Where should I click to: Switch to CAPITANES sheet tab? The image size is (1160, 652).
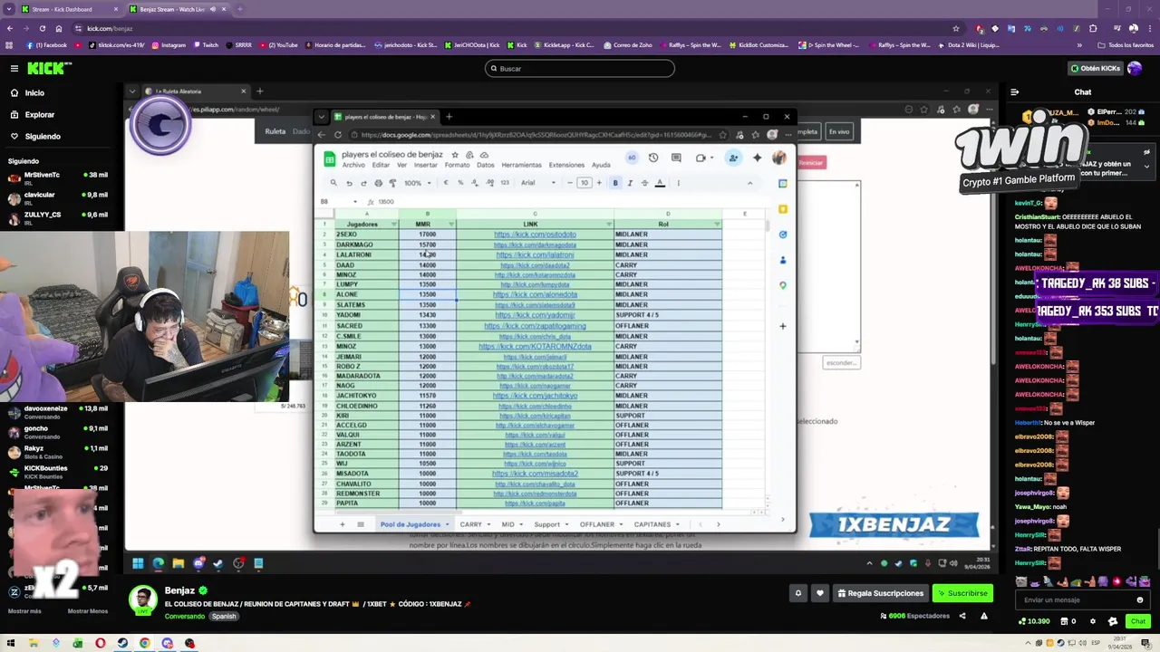(652, 524)
